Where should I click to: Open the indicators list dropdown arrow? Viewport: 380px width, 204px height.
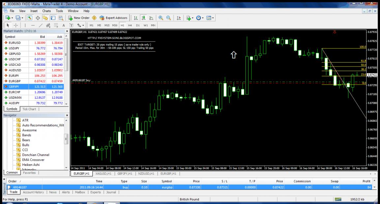click(193, 18)
